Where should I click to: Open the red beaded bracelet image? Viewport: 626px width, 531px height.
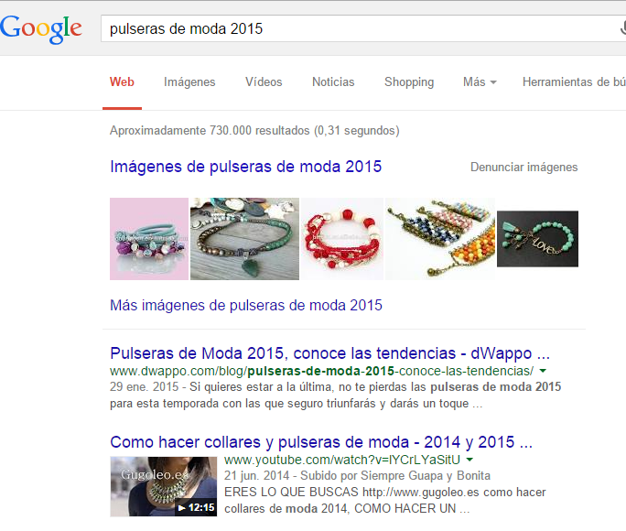[x=342, y=239]
